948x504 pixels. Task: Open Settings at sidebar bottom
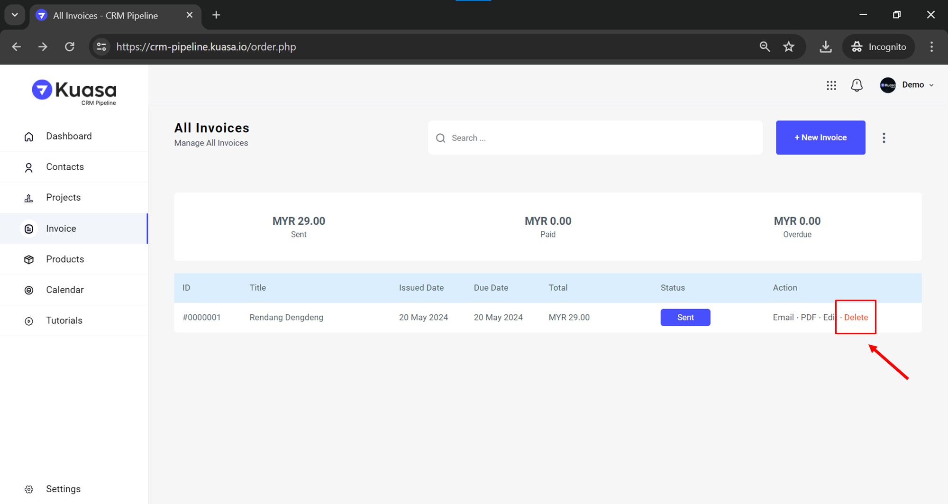click(63, 489)
